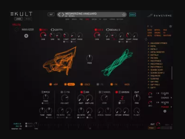Select the P - SEQUENCED preset
The width and height of the screenshot is (185, 139).
point(154,76)
